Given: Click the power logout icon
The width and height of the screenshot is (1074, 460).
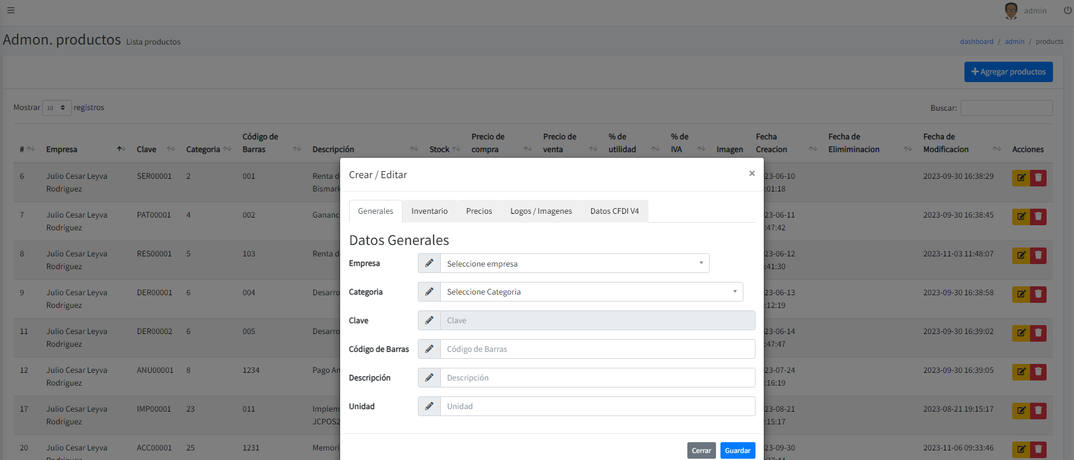Looking at the screenshot, I should point(1068,10).
